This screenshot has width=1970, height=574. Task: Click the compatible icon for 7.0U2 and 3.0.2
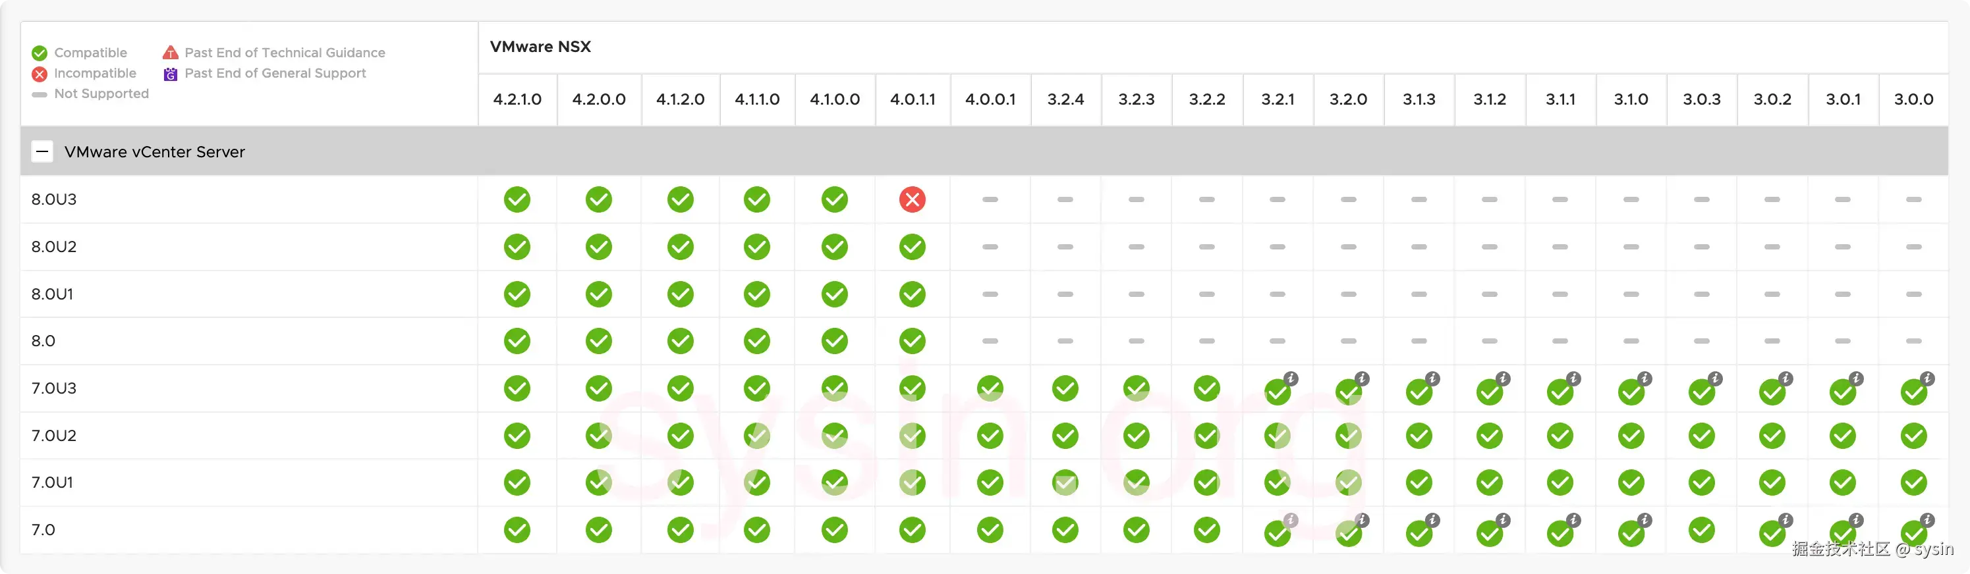pos(1772,436)
